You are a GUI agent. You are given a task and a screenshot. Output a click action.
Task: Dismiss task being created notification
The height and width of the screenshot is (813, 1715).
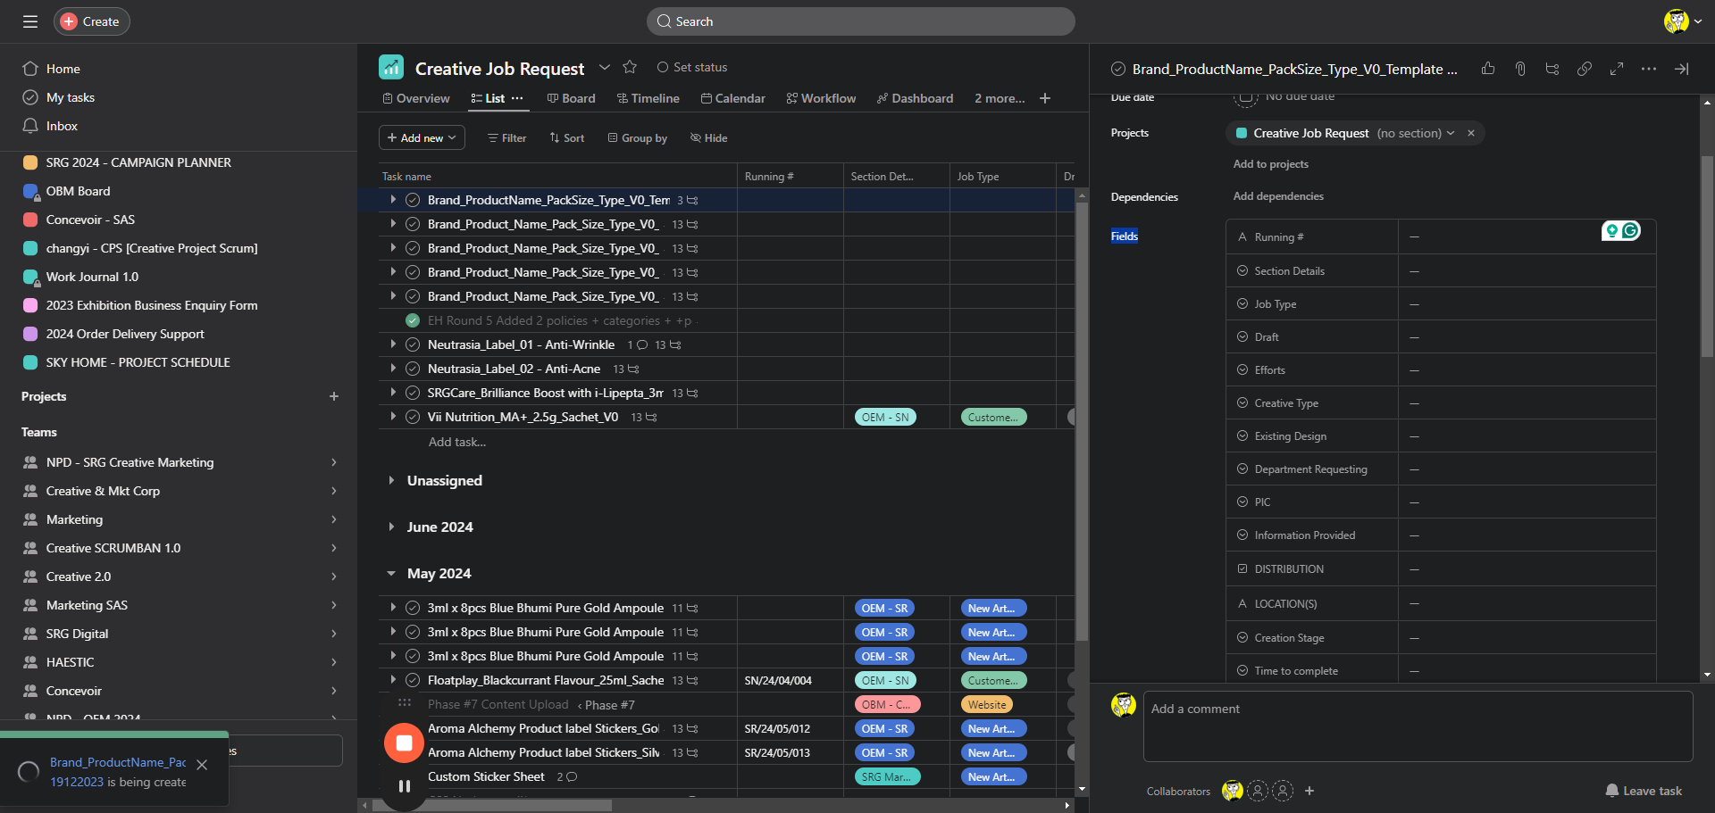(202, 765)
